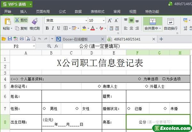
Task: Switch to the 表格样式 ribbon tab
Action: pyautogui.click(x=98, y=12)
